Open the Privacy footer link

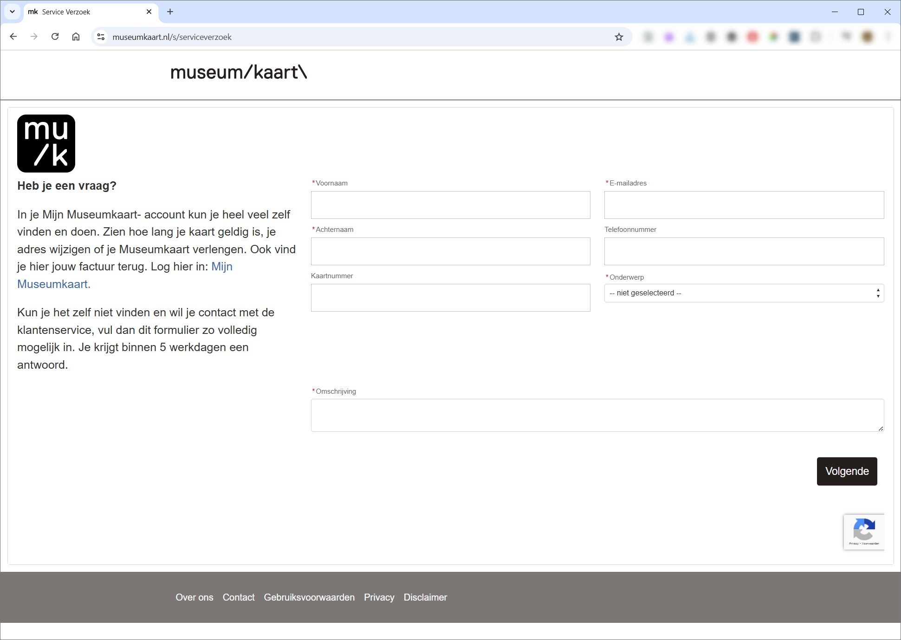(379, 597)
